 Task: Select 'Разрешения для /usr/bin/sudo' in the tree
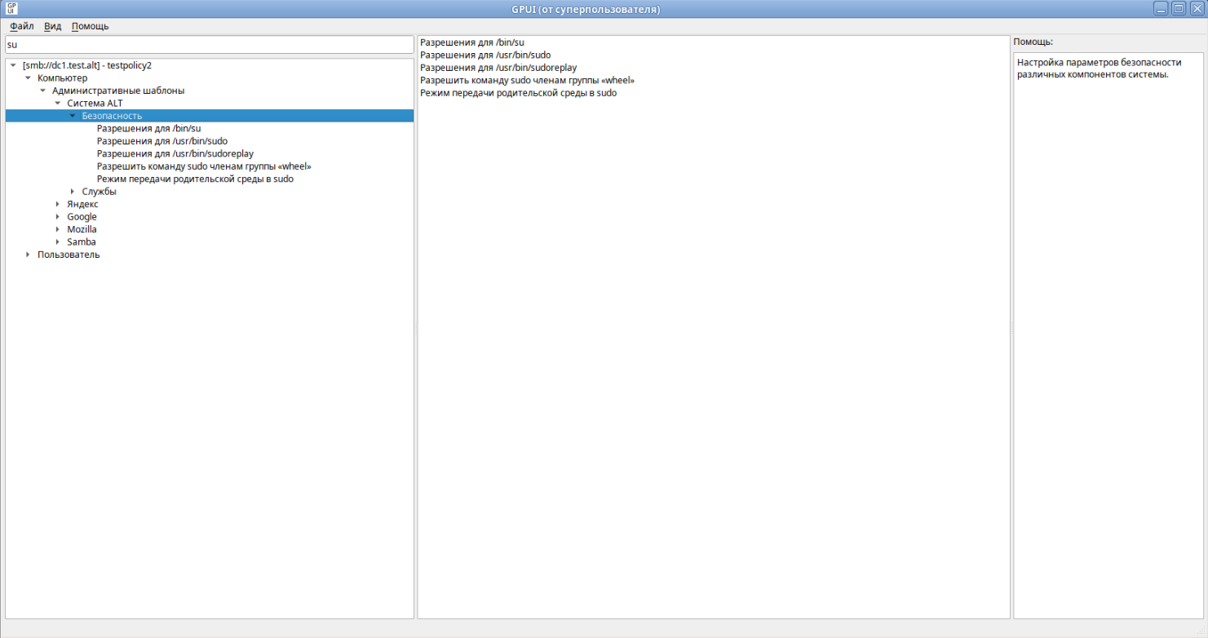click(162, 141)
